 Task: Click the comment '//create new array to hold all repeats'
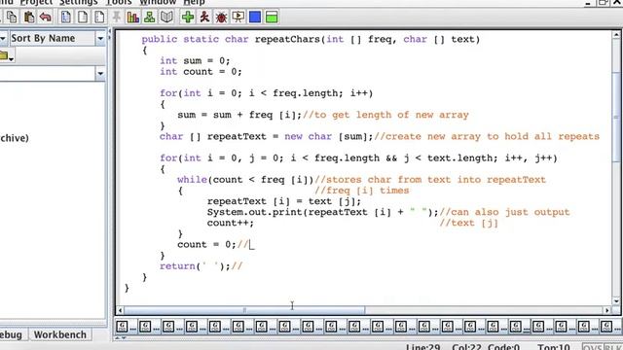pyautogui.click(x=487, y=136)
